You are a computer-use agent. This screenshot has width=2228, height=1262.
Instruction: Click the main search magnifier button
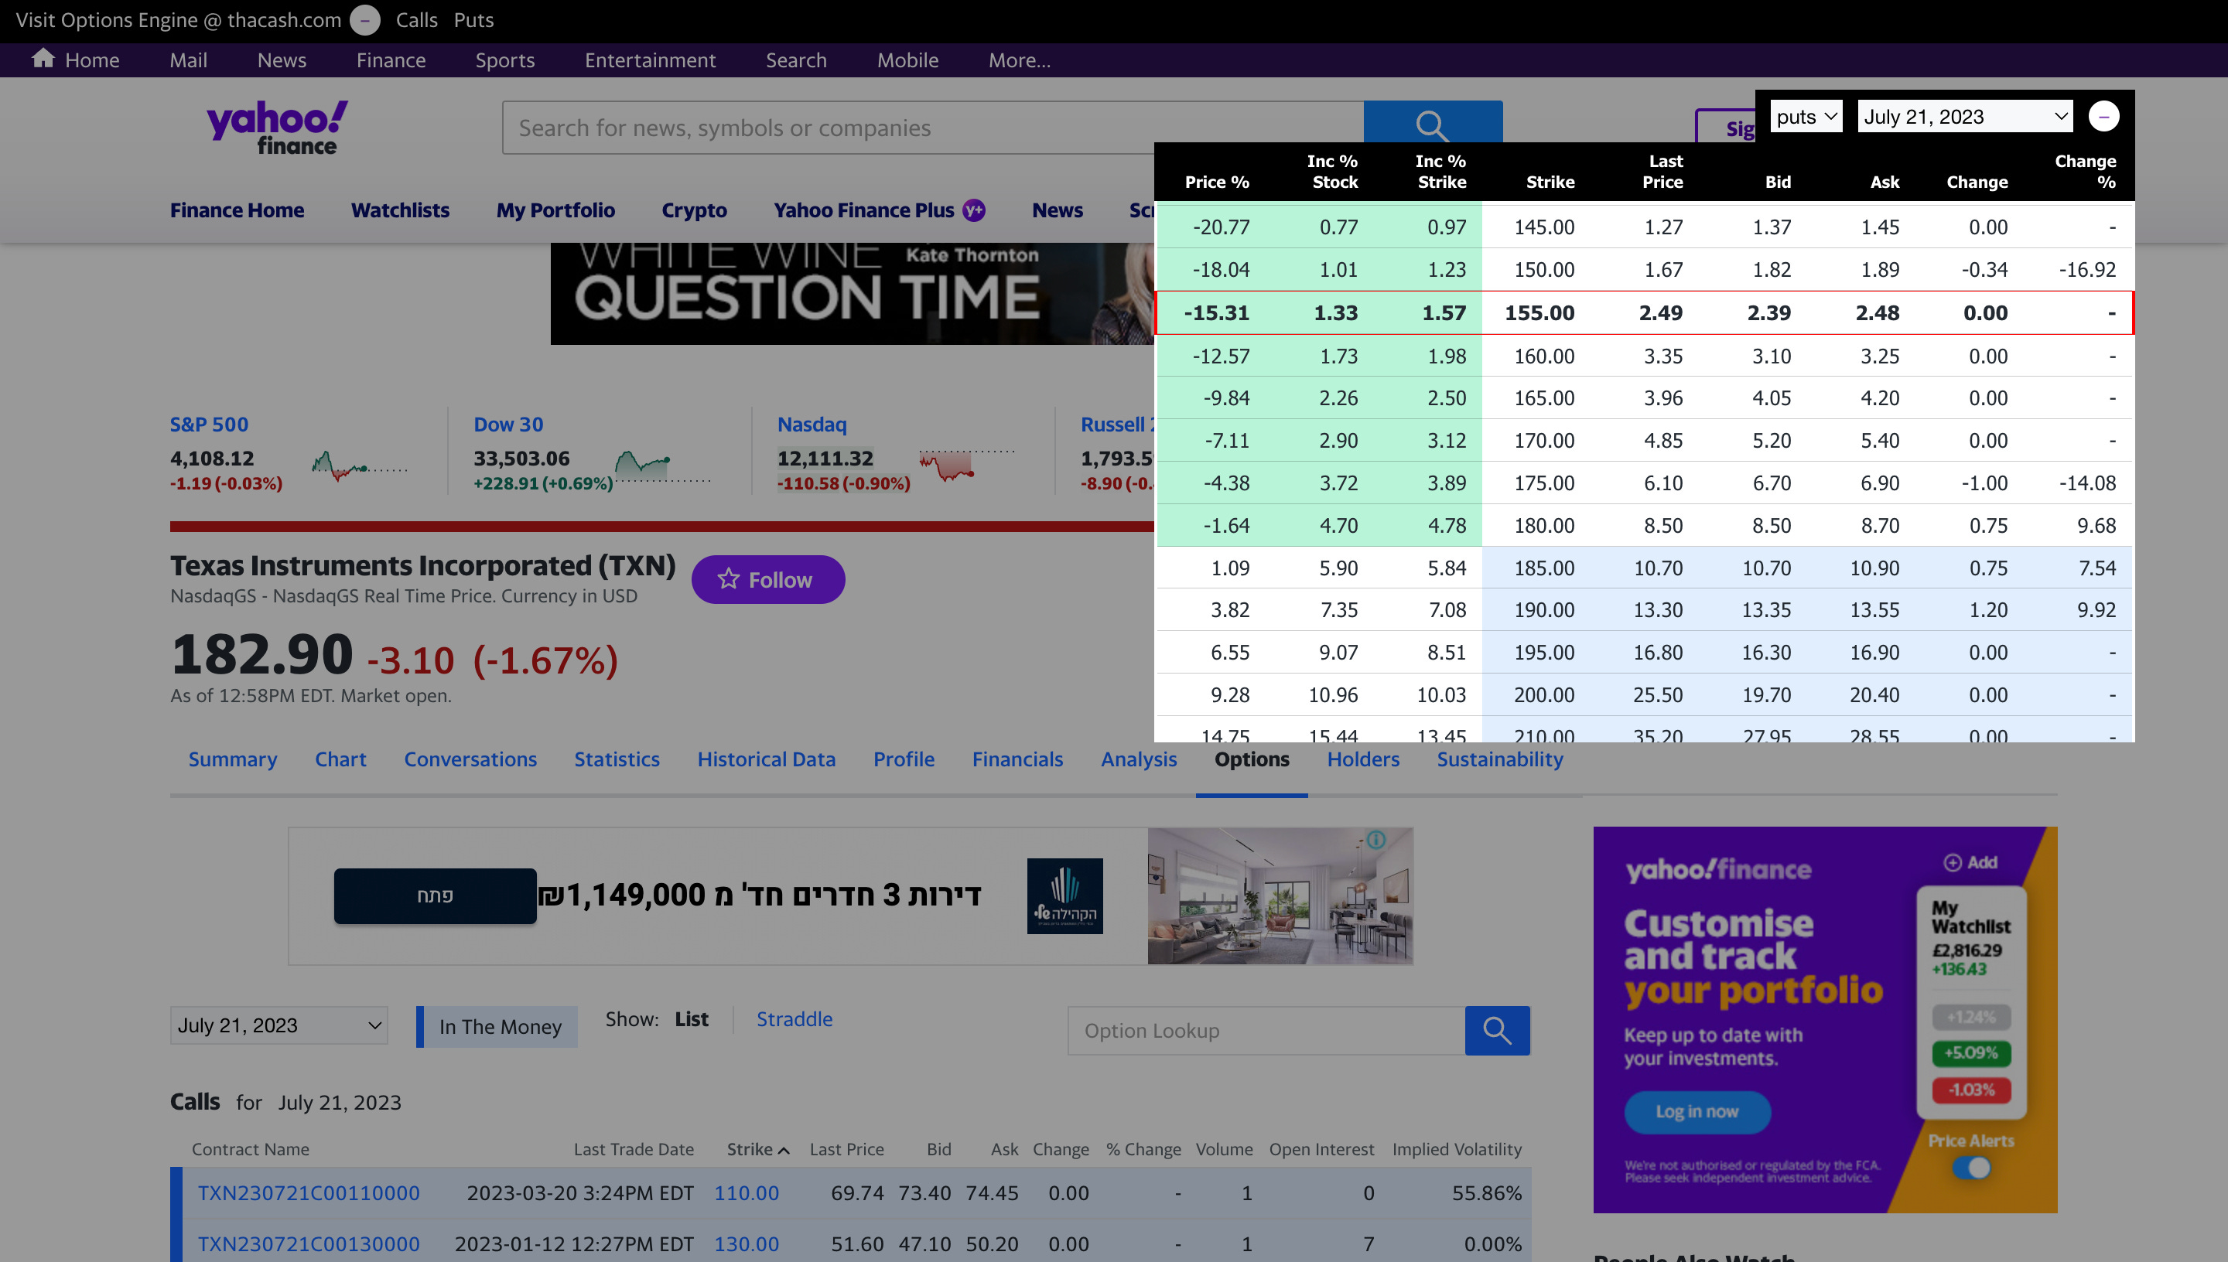click(x=1432, y=122)
